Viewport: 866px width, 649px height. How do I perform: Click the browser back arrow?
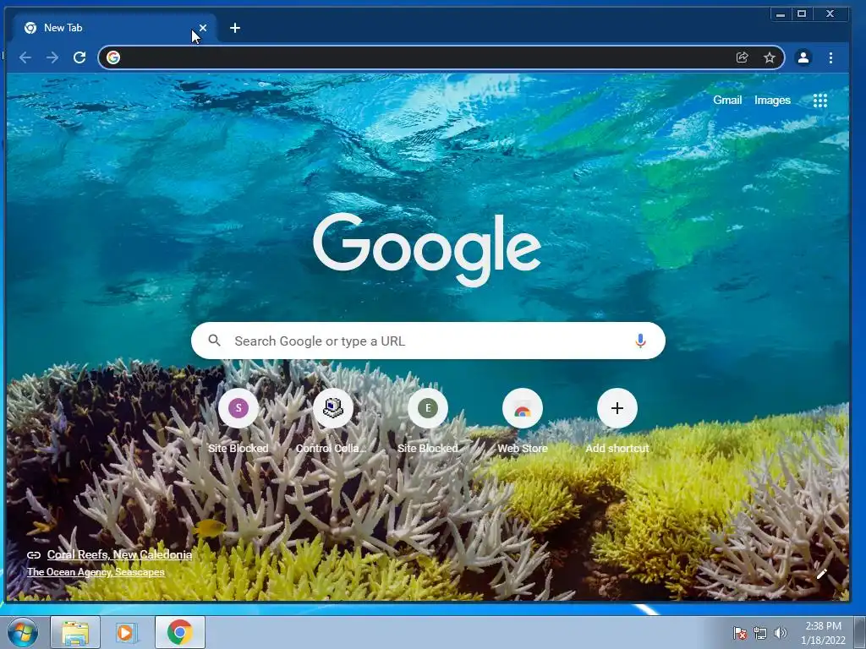[25, 57]
